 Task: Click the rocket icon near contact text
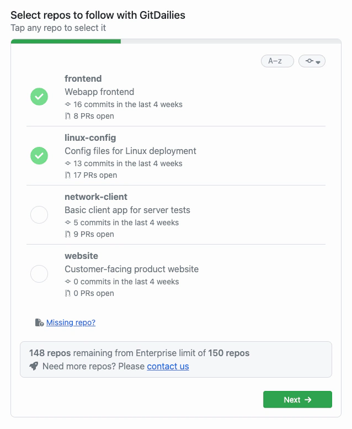pyautogui.click(x=34, y=366)
